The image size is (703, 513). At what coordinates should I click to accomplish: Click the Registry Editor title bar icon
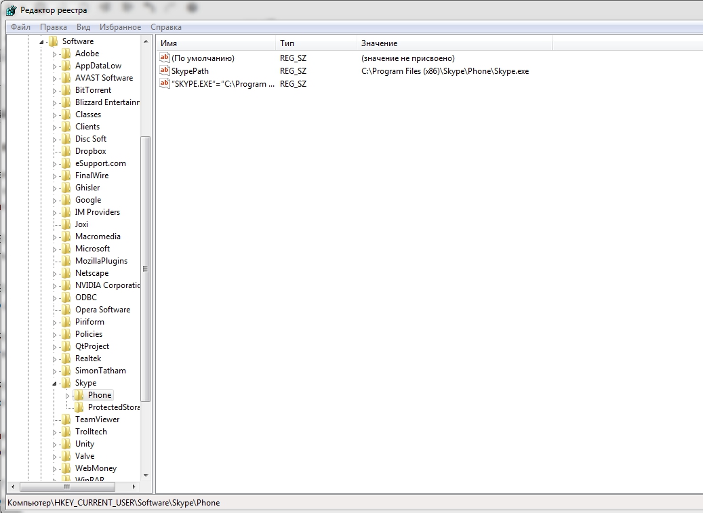point(11,9)
